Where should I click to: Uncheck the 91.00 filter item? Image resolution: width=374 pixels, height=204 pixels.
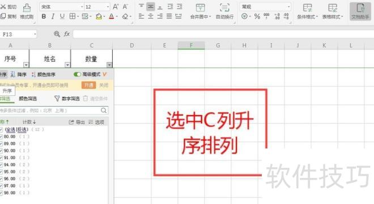coord(1,158)
